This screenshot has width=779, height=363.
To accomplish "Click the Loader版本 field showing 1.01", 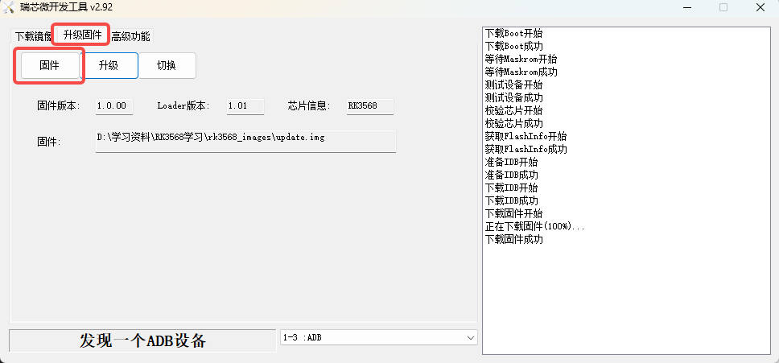I will tap(245, 105).
